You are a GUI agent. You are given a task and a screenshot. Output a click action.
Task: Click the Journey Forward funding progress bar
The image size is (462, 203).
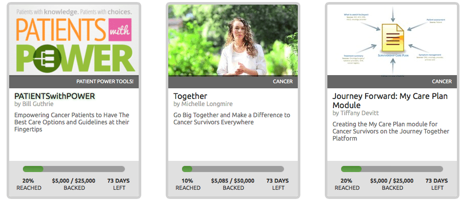(x=392, y=169)
